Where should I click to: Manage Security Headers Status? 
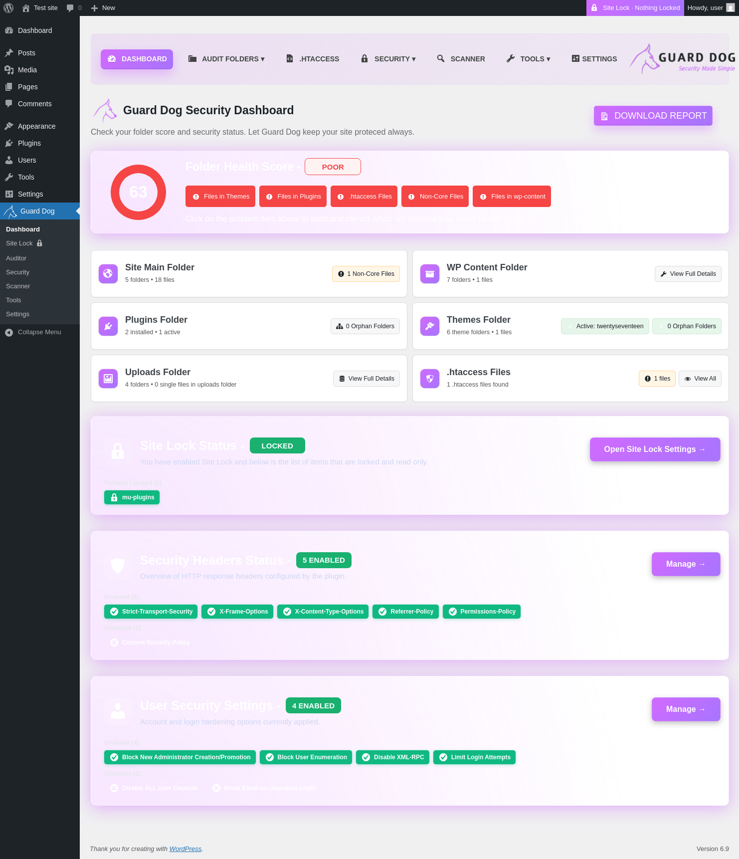click(686, 564)
